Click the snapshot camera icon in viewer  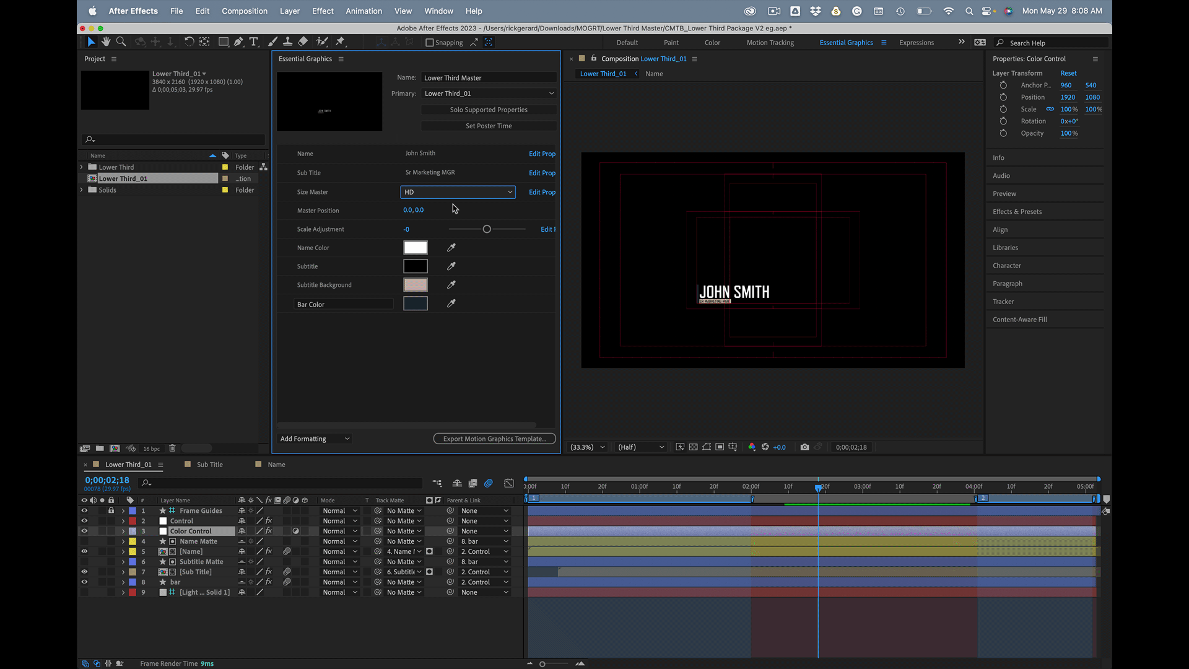click(x=804, y=447)
